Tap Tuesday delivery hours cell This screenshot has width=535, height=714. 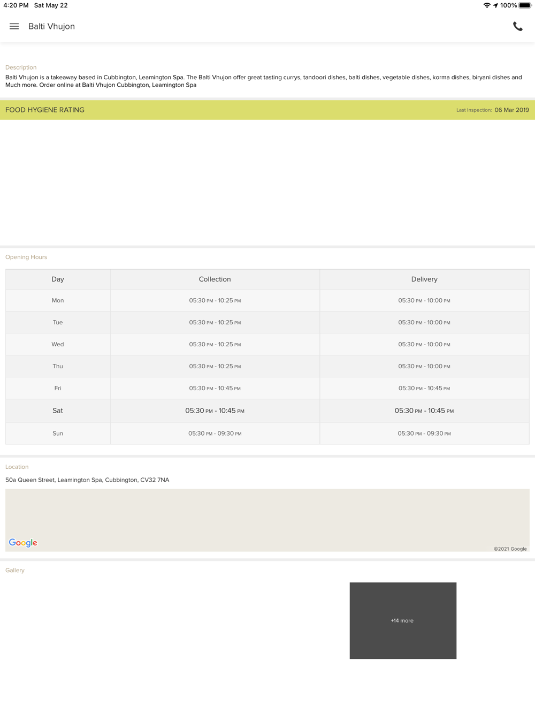pos(424,323)
